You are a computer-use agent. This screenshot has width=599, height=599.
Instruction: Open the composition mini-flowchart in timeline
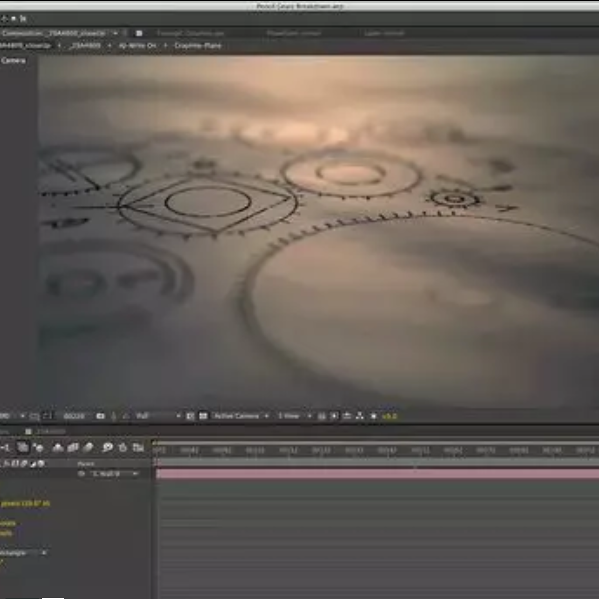6,448
